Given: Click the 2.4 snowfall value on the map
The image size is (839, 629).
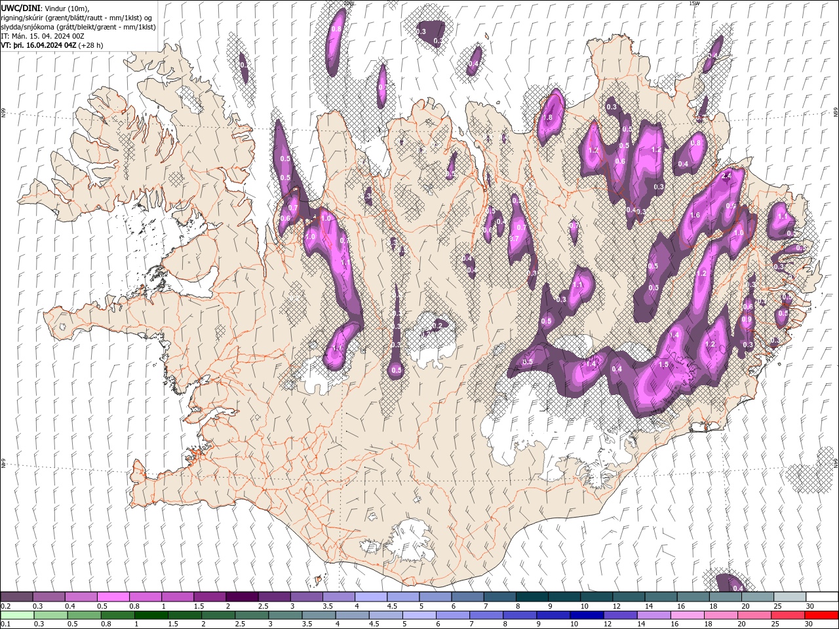Looking at the screenshot, I should point(726,176).
